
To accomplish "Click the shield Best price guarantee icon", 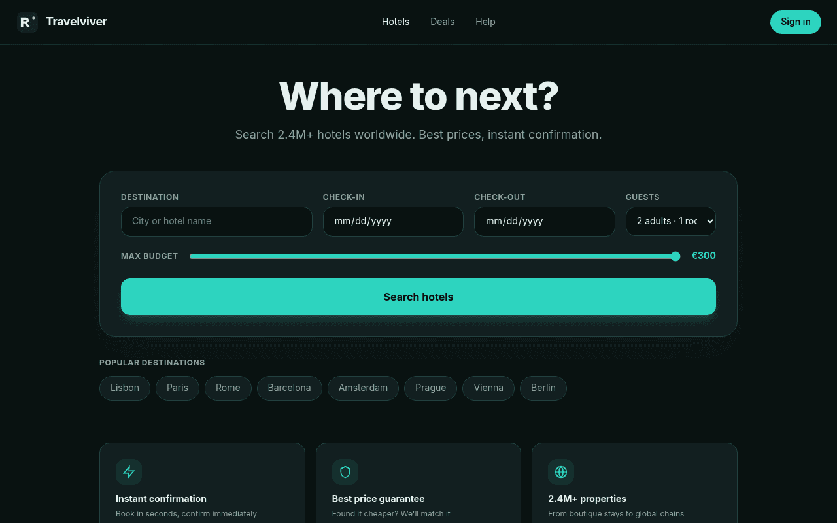I will (345, 472).
